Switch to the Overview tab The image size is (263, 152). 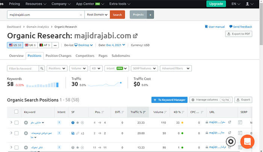(x=16, y=56)
